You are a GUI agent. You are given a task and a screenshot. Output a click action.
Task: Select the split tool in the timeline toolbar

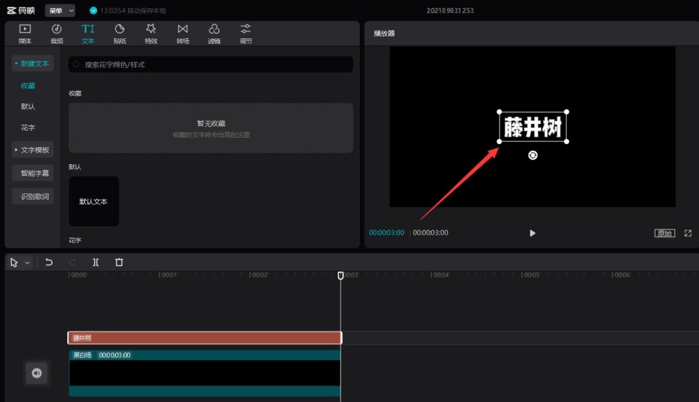click(94, 262)
